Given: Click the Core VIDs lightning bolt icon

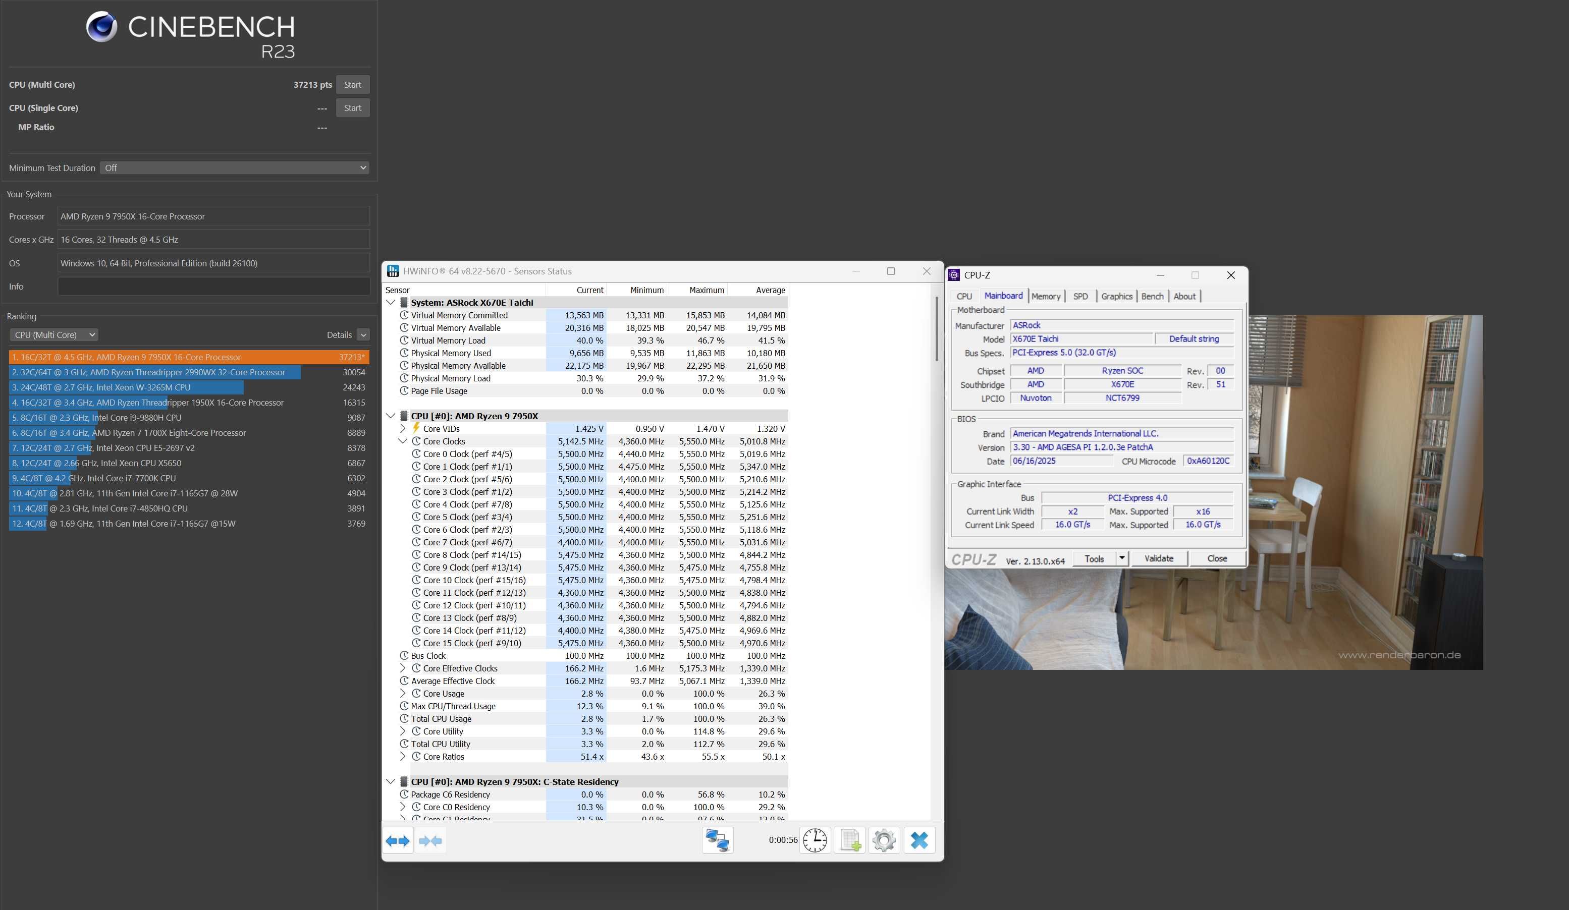Looking at the screenshot, I should click(416, 428).
